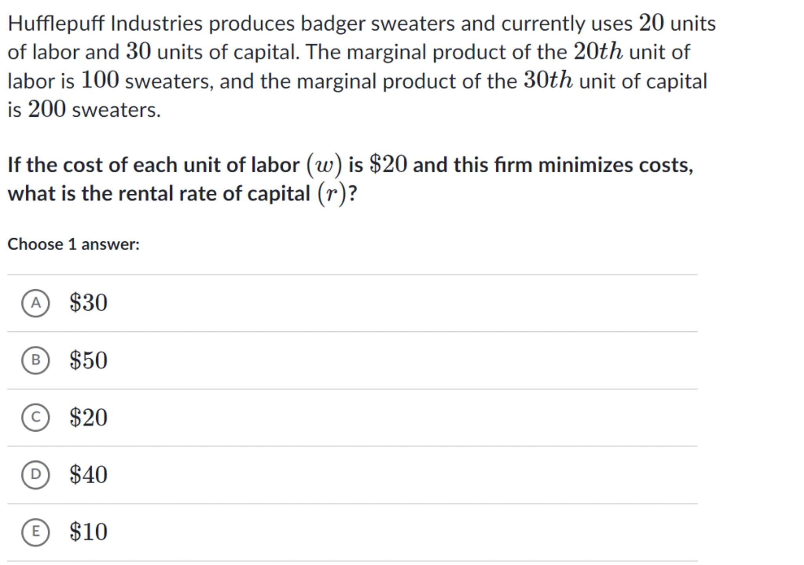Select radio button B
The image size is (804, 565).
35,360
